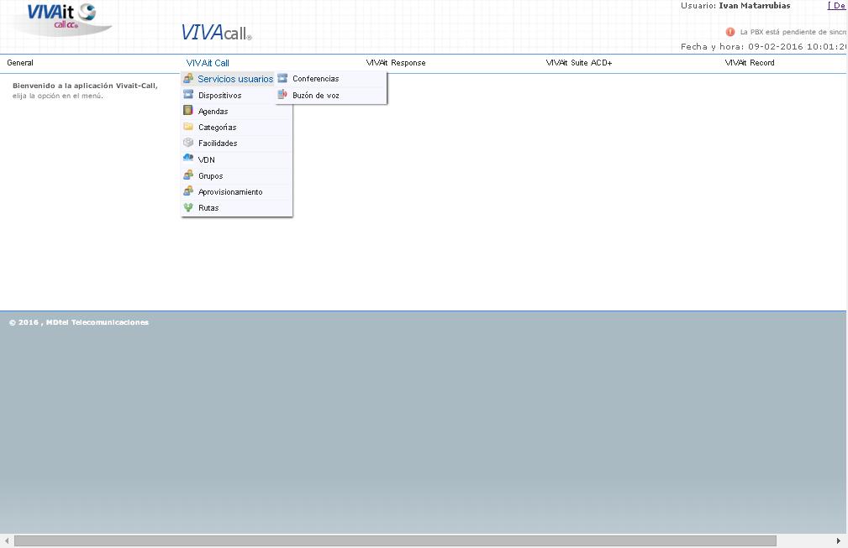This screenshot has height=548, width=848.
Task: Click the Agendas book icon
Action: tap(188, 111)
